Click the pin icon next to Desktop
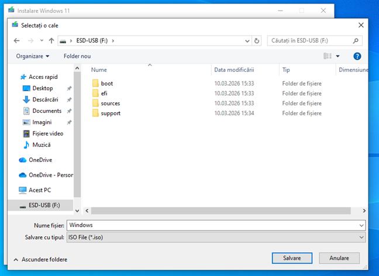379x276 pixels. tap(69, 88)
